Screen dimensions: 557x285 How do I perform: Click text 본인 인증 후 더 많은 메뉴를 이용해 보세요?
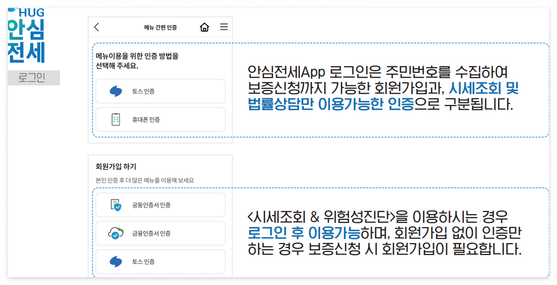point(145,181)
